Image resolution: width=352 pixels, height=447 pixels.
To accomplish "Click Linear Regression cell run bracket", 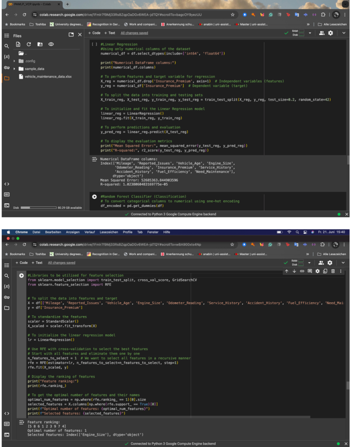I will click(94, 44).
